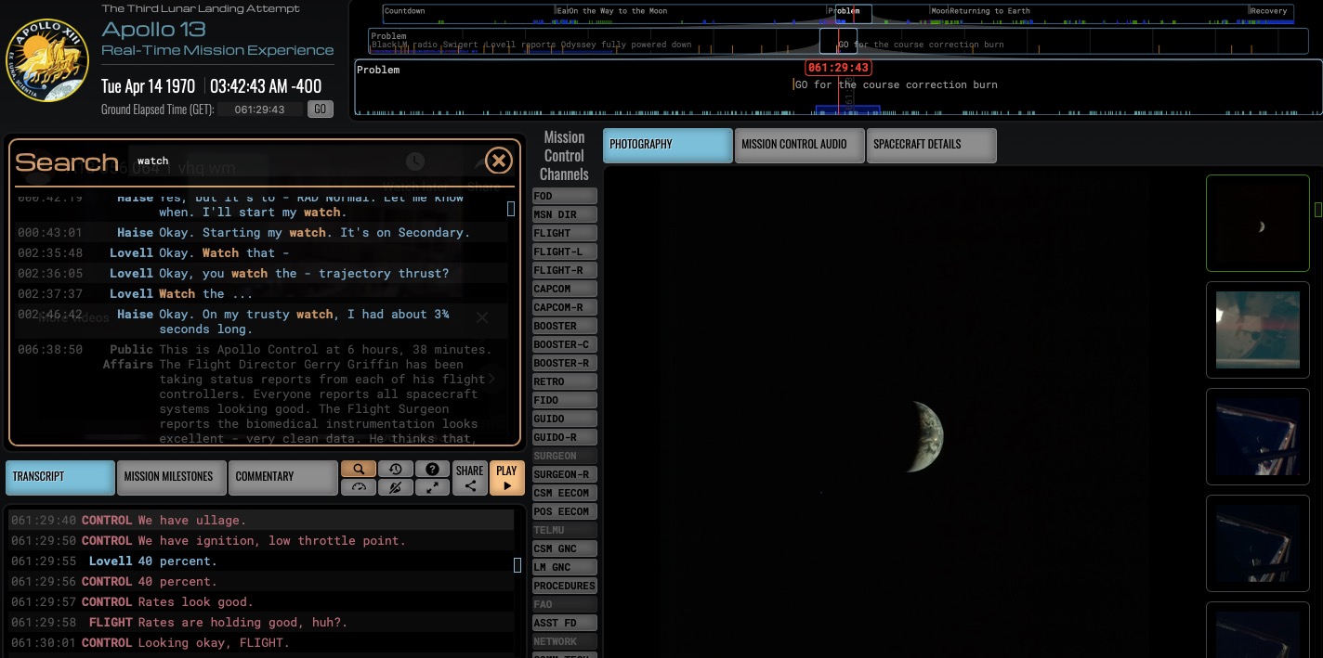Enter fullscreen with the expand arrows icon
This screenshot has width=1323, height=658.
coord(432,487)
